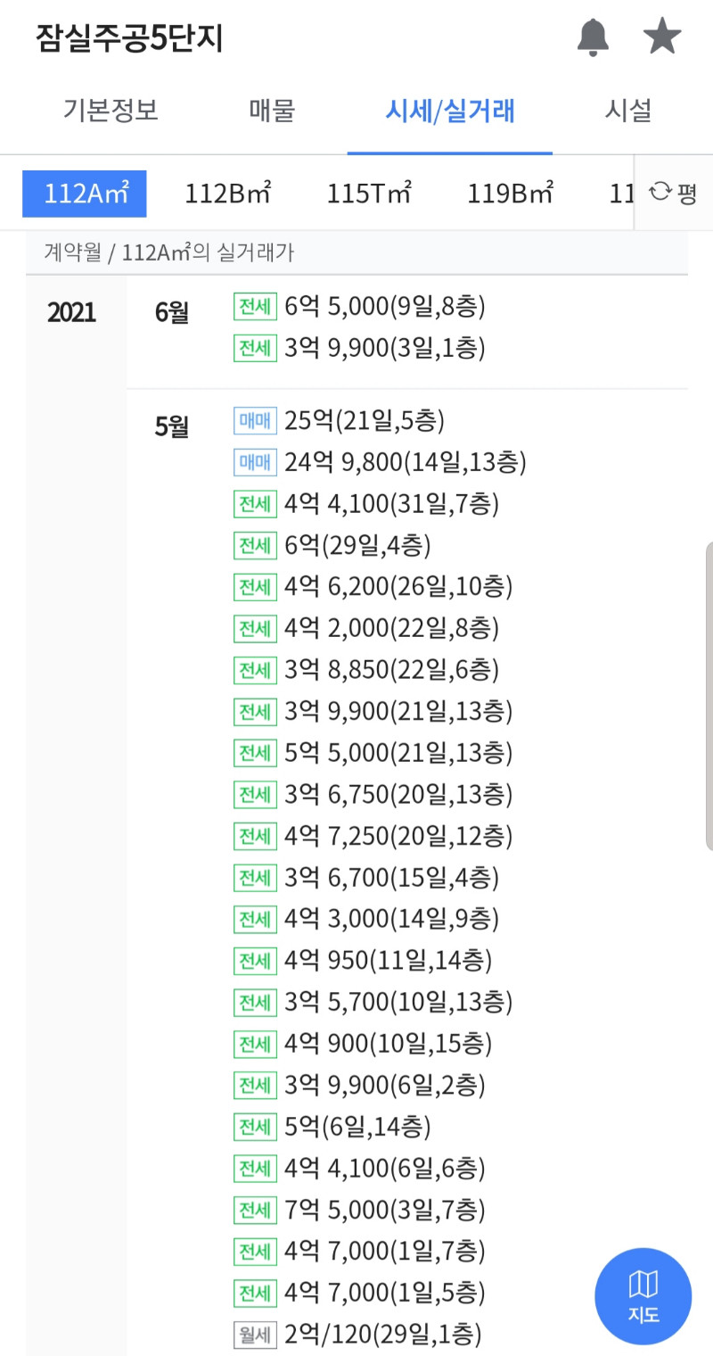
Task: Select the 112B㎡ area filter
Action: [227, 194]
